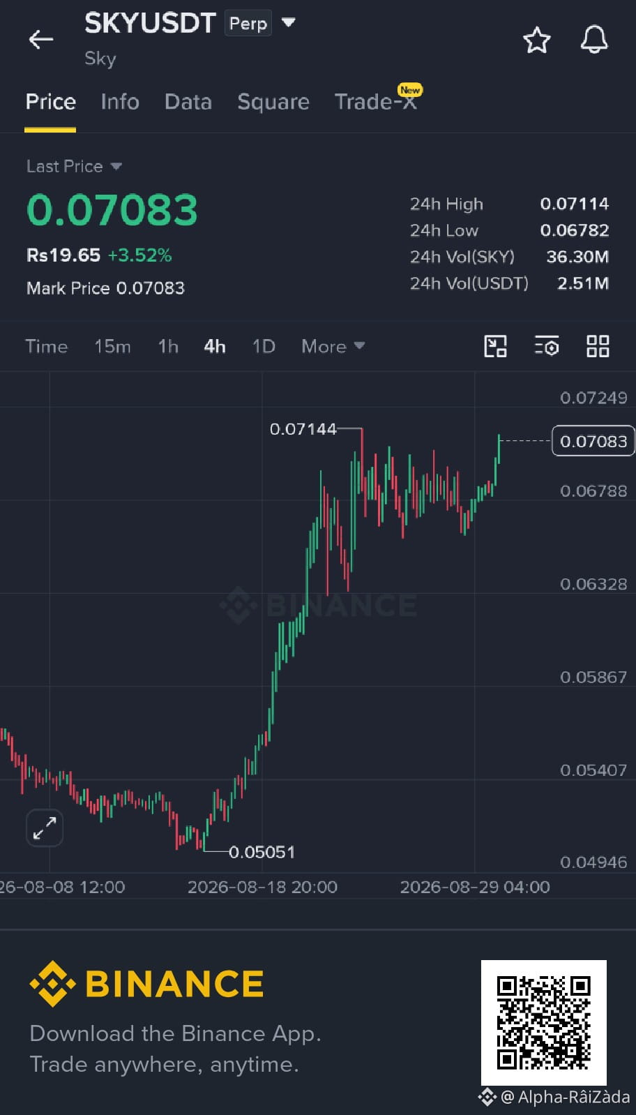The width and height of the screenshot is (636, 1115).
Task: Tap the large 0.07083 last price
Action: click(x=112, y=210)
